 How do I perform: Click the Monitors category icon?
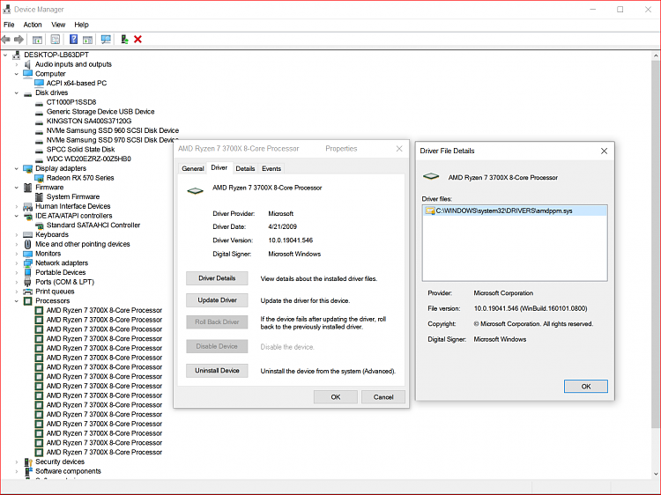[x=28, y=254]
